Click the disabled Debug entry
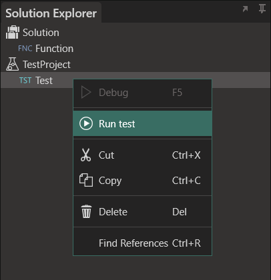 click(142, 92)
